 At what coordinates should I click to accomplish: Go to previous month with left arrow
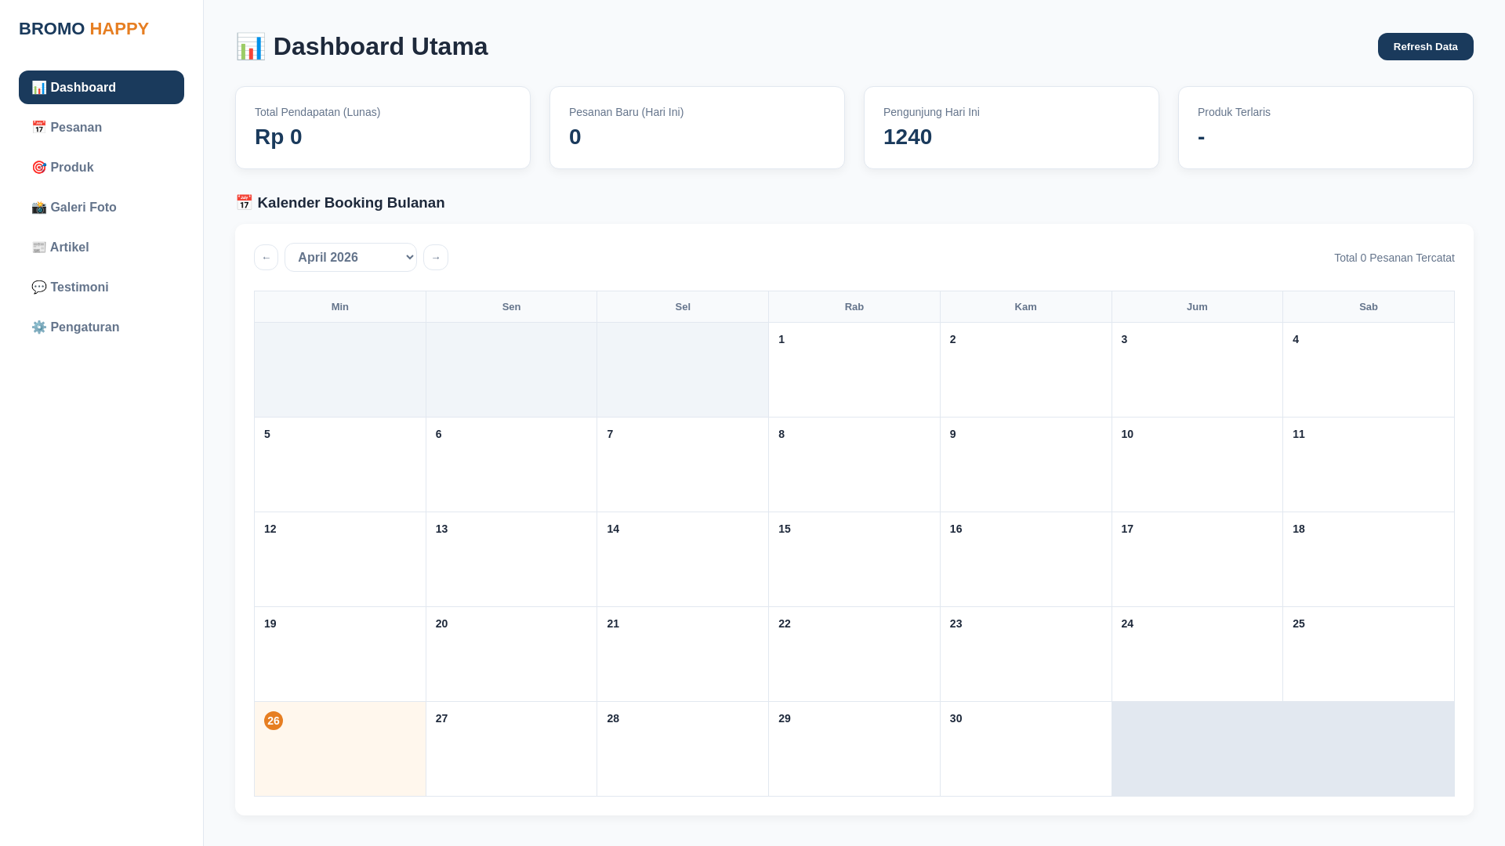click(x=266, y=258)
